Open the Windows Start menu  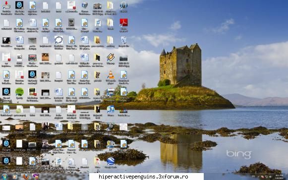pos(4,177)
